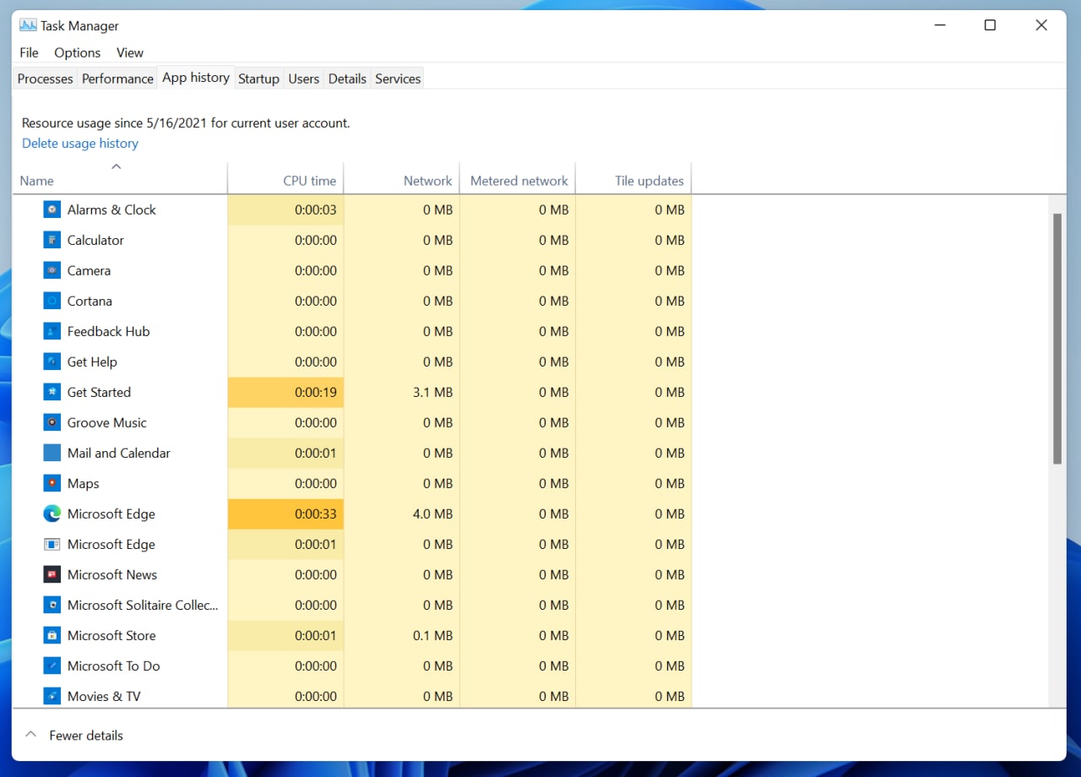Open the Options menu
The image size is (1081, 777).
pyautogui.click(x=77, y=52)
